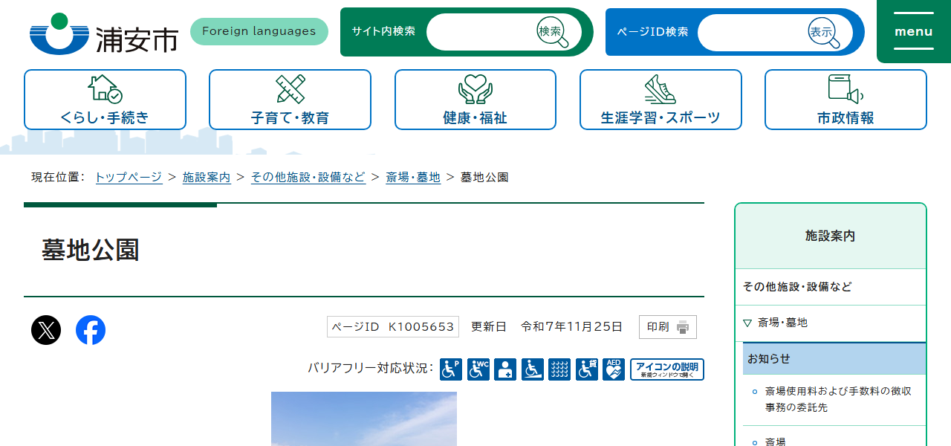Go to トップページ breadcrumb link
The width and height of the screenshot is (951, 446).
pyautogui.click(x=129, y=177)
